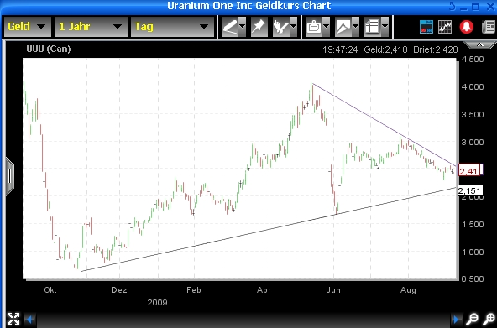Click the red alarm bell icon
This screenshot has height=328, width=497.
(467, 27)
